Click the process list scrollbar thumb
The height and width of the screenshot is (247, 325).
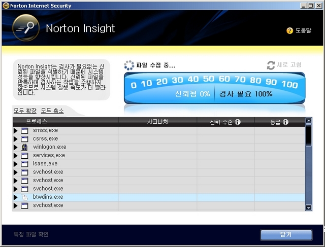click(x=309, y=135)
